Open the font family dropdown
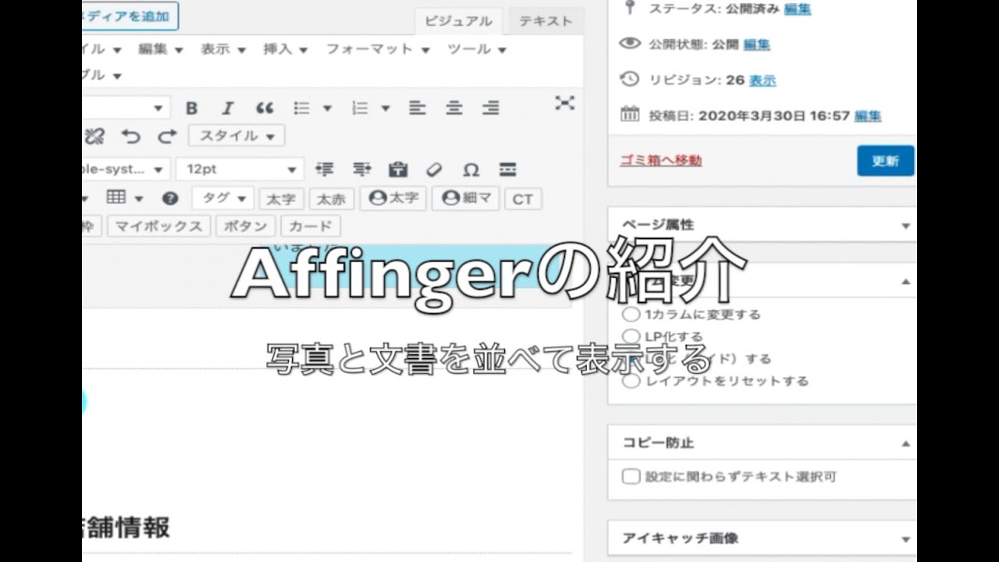999x562 pixels. pyautogui.click(x=126, y=169)
